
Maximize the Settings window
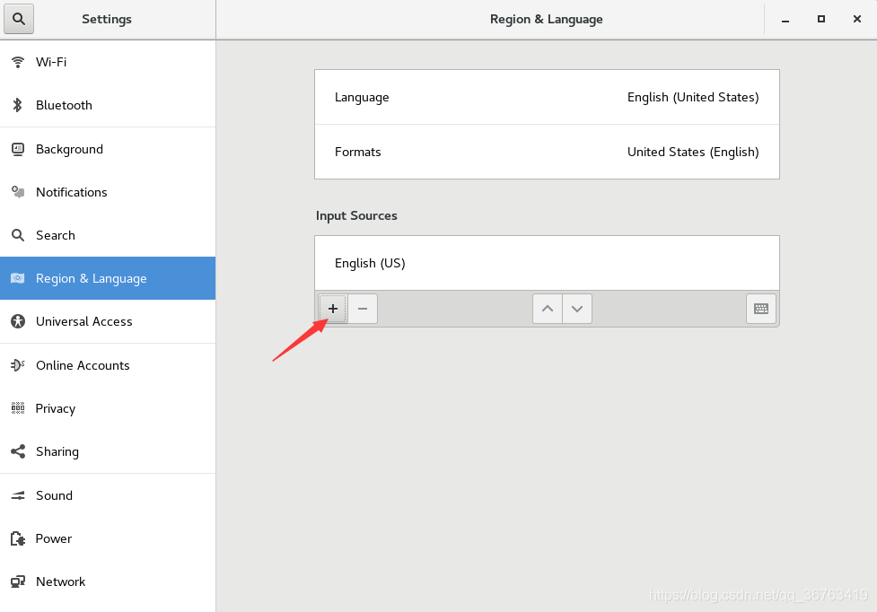(821, 19)
